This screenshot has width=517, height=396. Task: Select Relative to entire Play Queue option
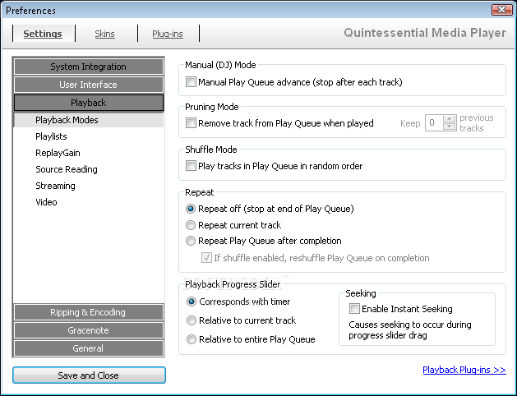coord(192,339)
